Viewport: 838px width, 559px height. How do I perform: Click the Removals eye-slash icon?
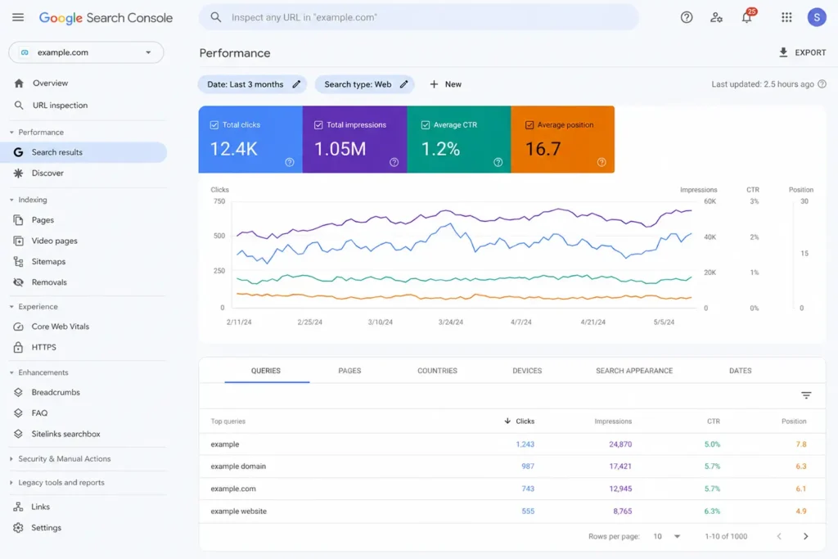coord(18,282)
